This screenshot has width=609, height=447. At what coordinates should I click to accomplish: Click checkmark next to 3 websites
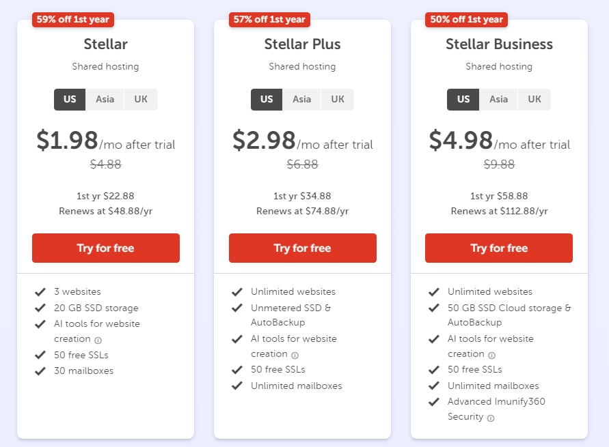40,292
